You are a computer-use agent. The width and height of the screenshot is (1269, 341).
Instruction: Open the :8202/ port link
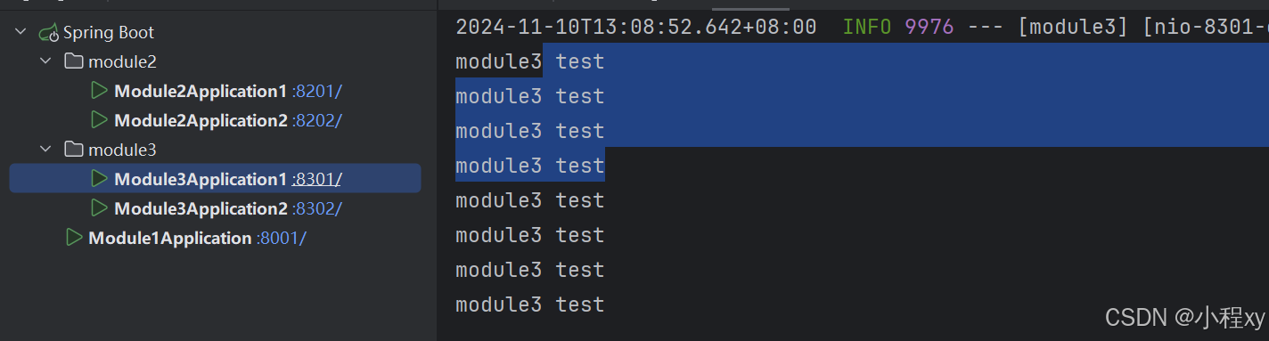317,120
